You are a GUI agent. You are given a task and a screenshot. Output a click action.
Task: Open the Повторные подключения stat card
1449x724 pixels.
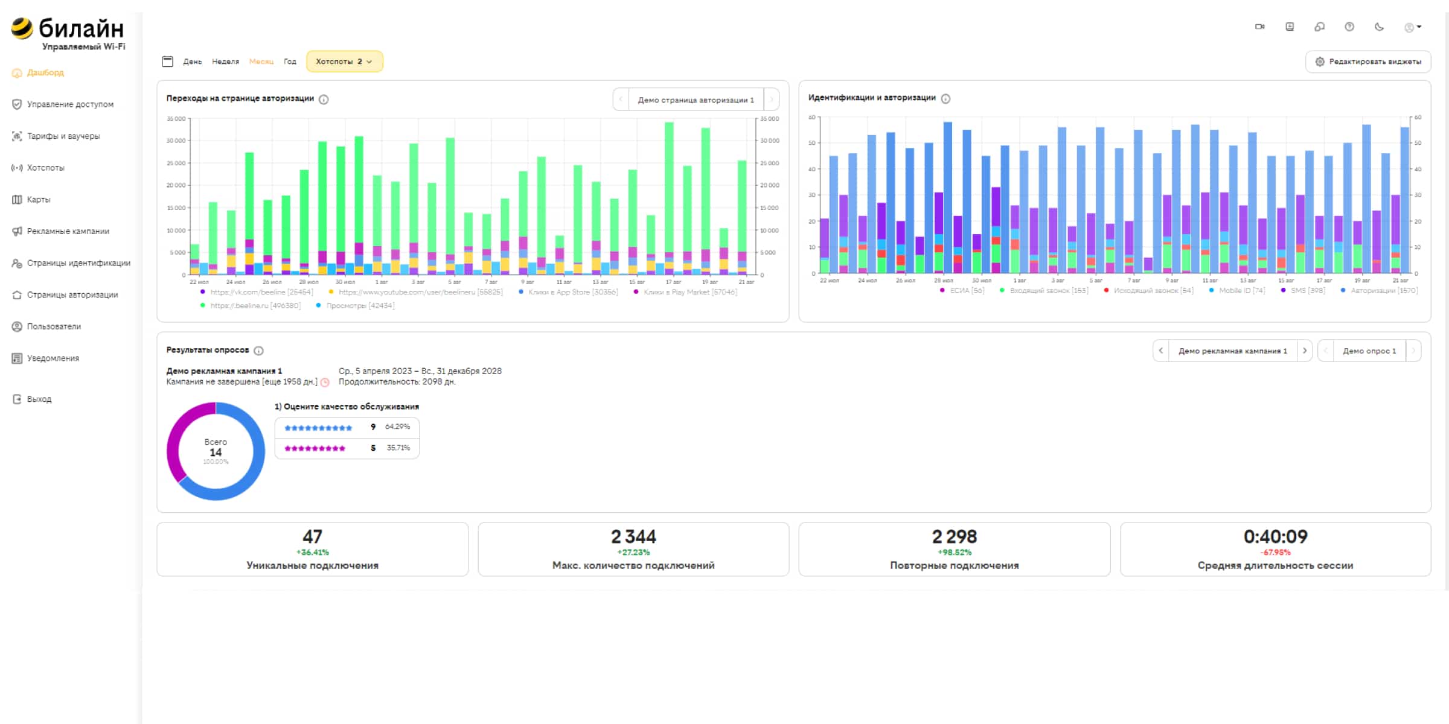[955, 550]
